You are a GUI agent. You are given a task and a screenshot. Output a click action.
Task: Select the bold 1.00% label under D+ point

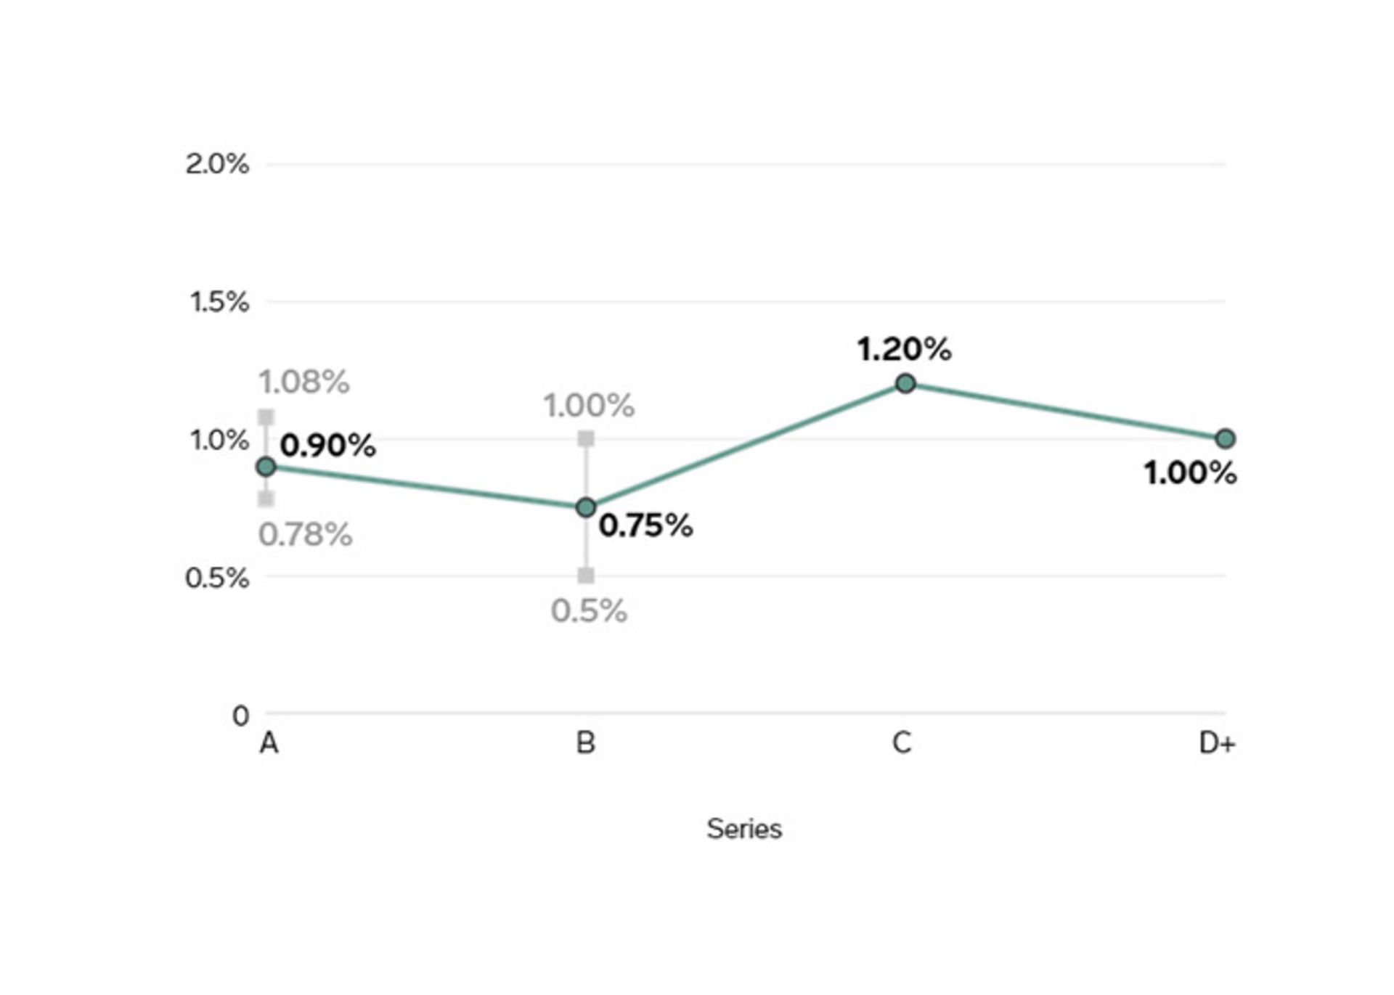point(1190,473)
